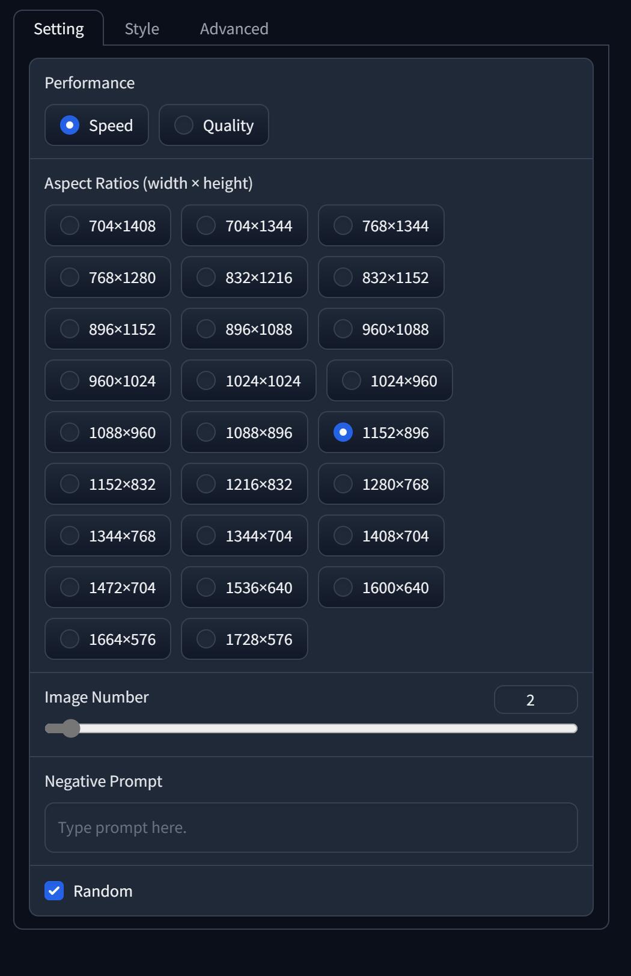Focus the Image Number value box
The height and width of the screenshot is (976, 631).
tap(536, 700)
